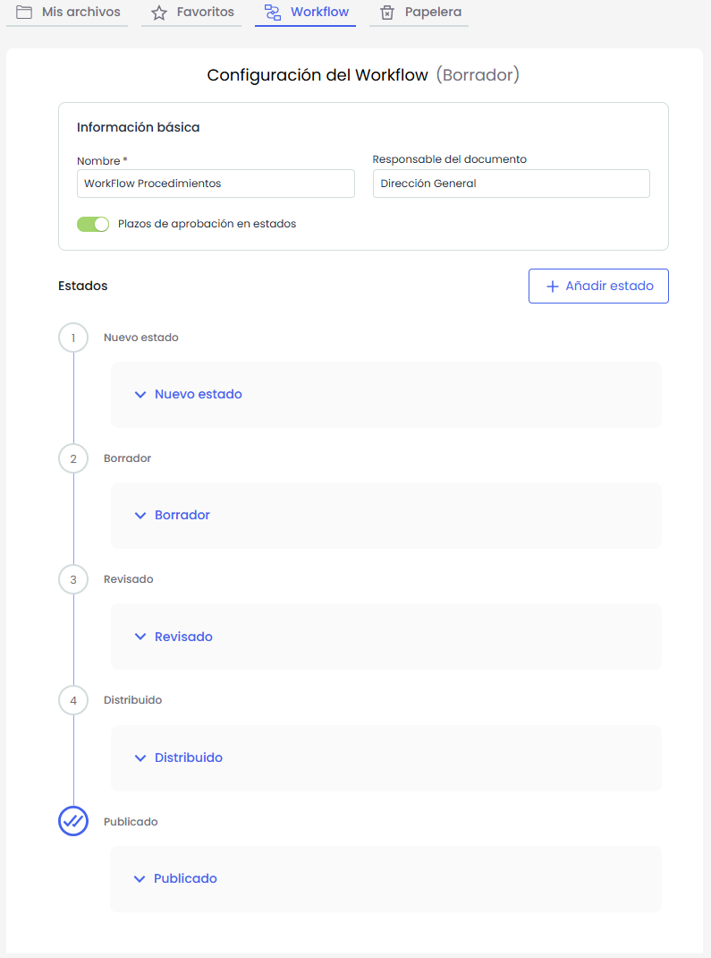Click the star icon for Favoritos
Viewport: 711px width, 958px height.
[x=159, y=13]
